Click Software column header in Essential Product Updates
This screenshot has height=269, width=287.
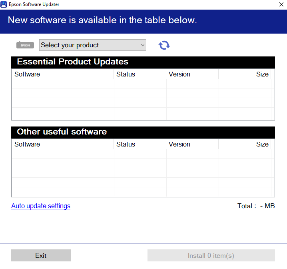click(63, 74)
